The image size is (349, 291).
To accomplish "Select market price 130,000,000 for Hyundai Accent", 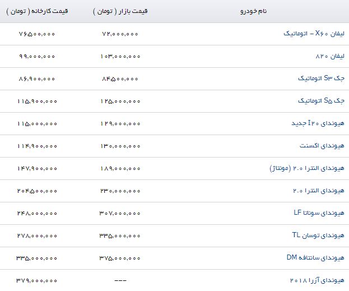I will point(120,146).
